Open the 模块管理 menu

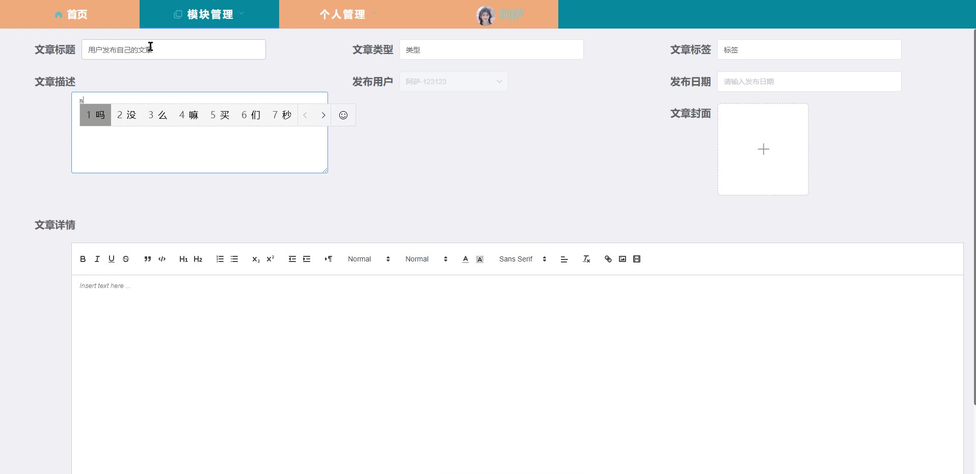[209, 14]
